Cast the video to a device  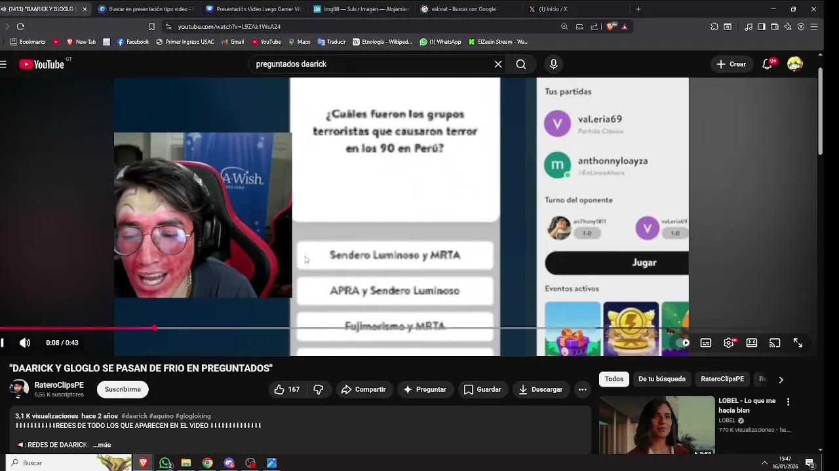click(x=775, y=343)
